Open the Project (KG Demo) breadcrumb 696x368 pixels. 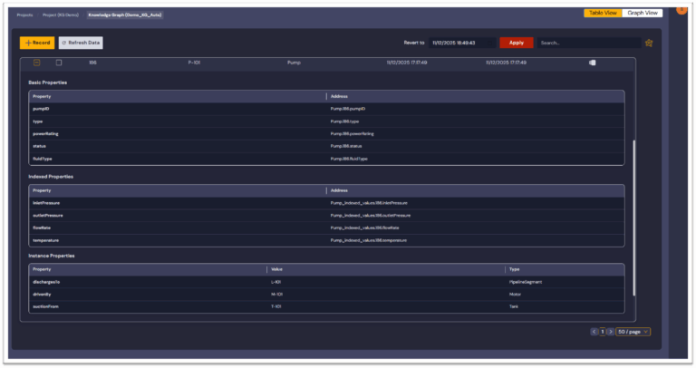[61, 15]
